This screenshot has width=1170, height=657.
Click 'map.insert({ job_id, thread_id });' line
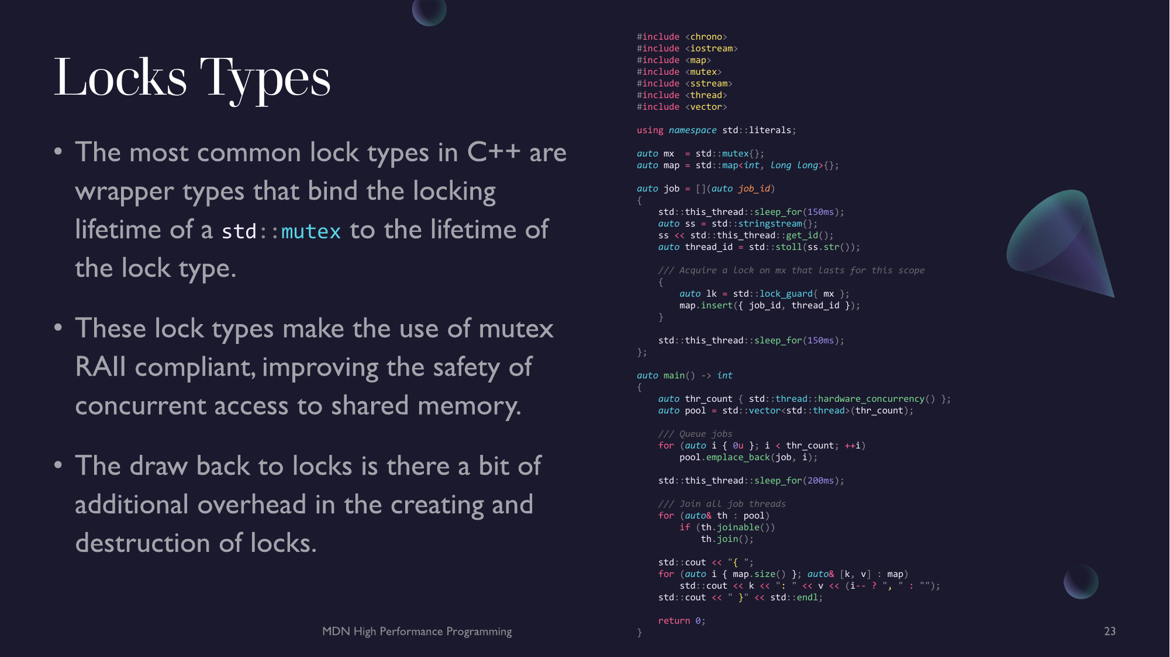(769, 305)
